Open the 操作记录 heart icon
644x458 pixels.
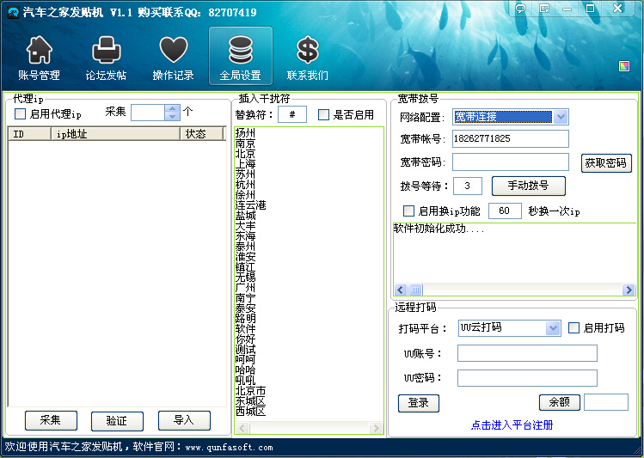tap(173, 50)
